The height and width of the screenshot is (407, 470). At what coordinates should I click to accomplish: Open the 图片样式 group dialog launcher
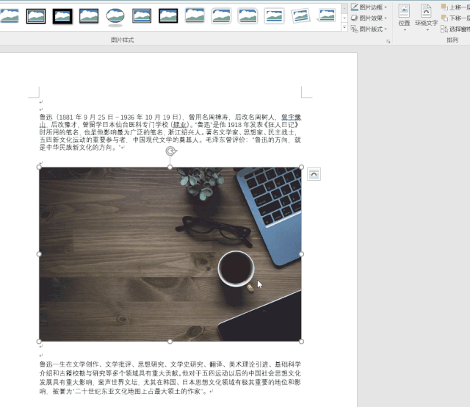[388, 41]
